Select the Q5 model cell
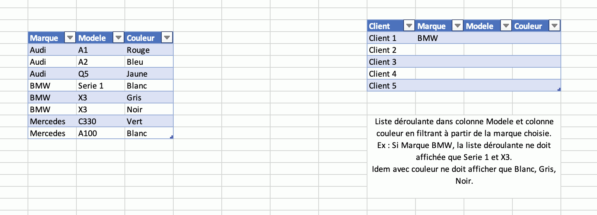 click(x=100, y=74)
